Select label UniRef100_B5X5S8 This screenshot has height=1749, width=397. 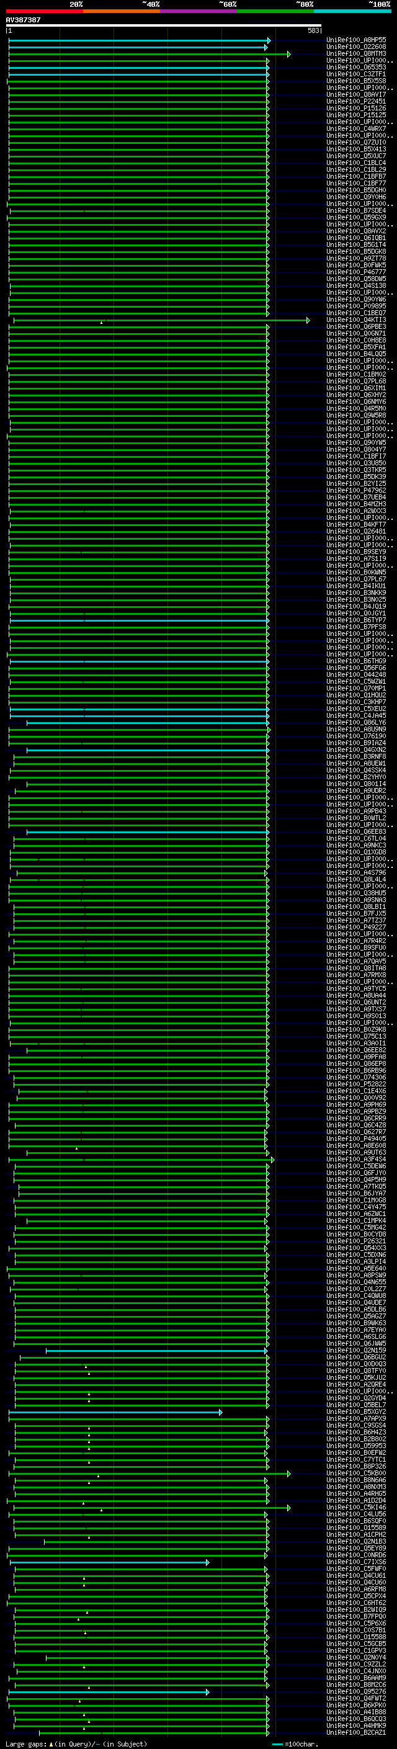(356, 81)
